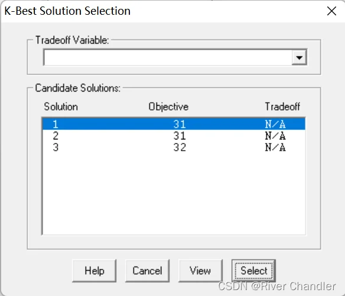Open the Tradeoff Variable dropdown arrow
345x296 pixels.
click(x=299, y=58)
